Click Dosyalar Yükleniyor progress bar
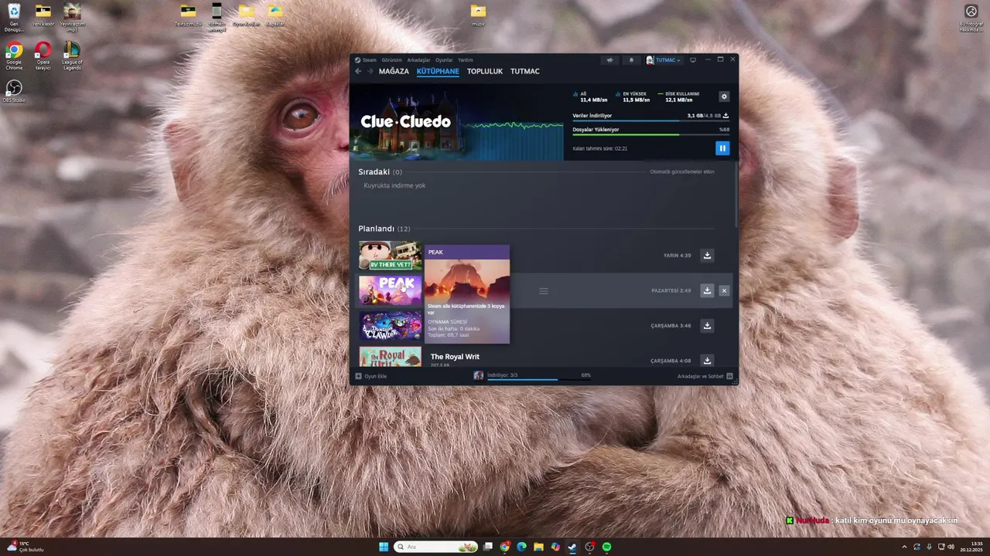 point(650,134)
